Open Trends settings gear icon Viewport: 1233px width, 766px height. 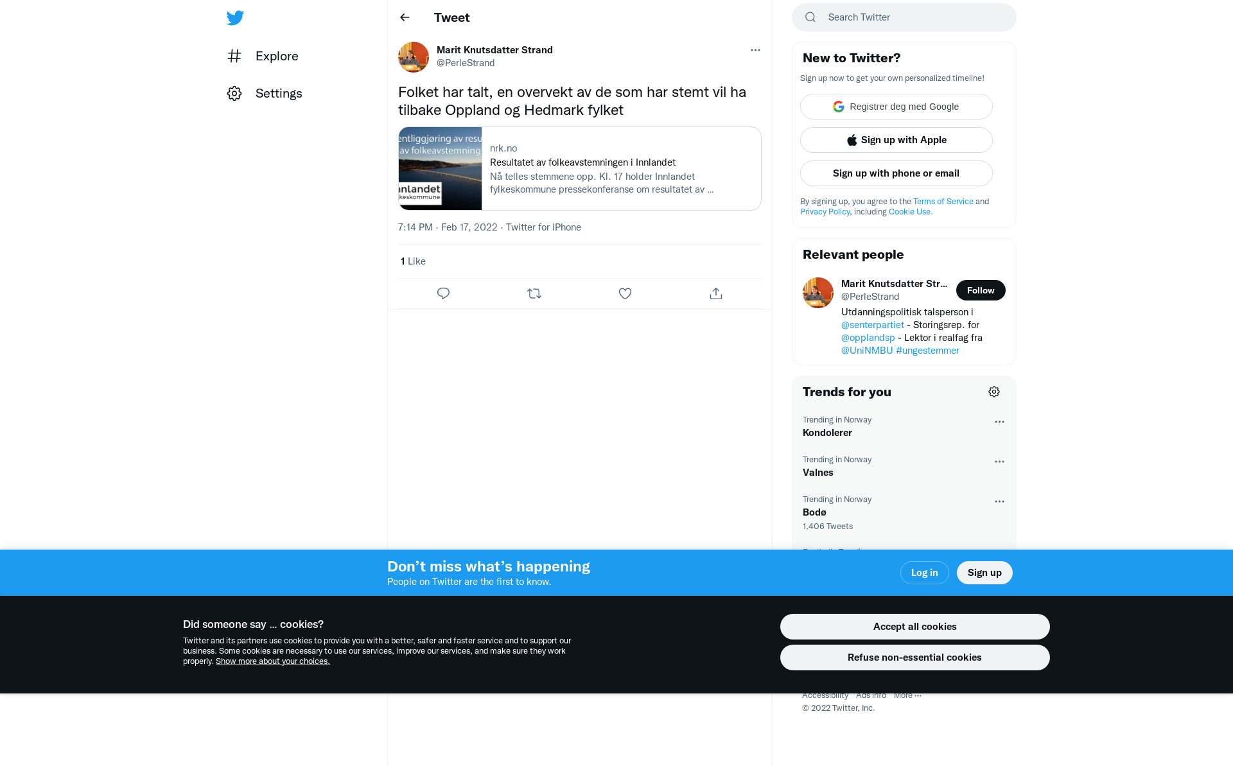tap(994, 392)
